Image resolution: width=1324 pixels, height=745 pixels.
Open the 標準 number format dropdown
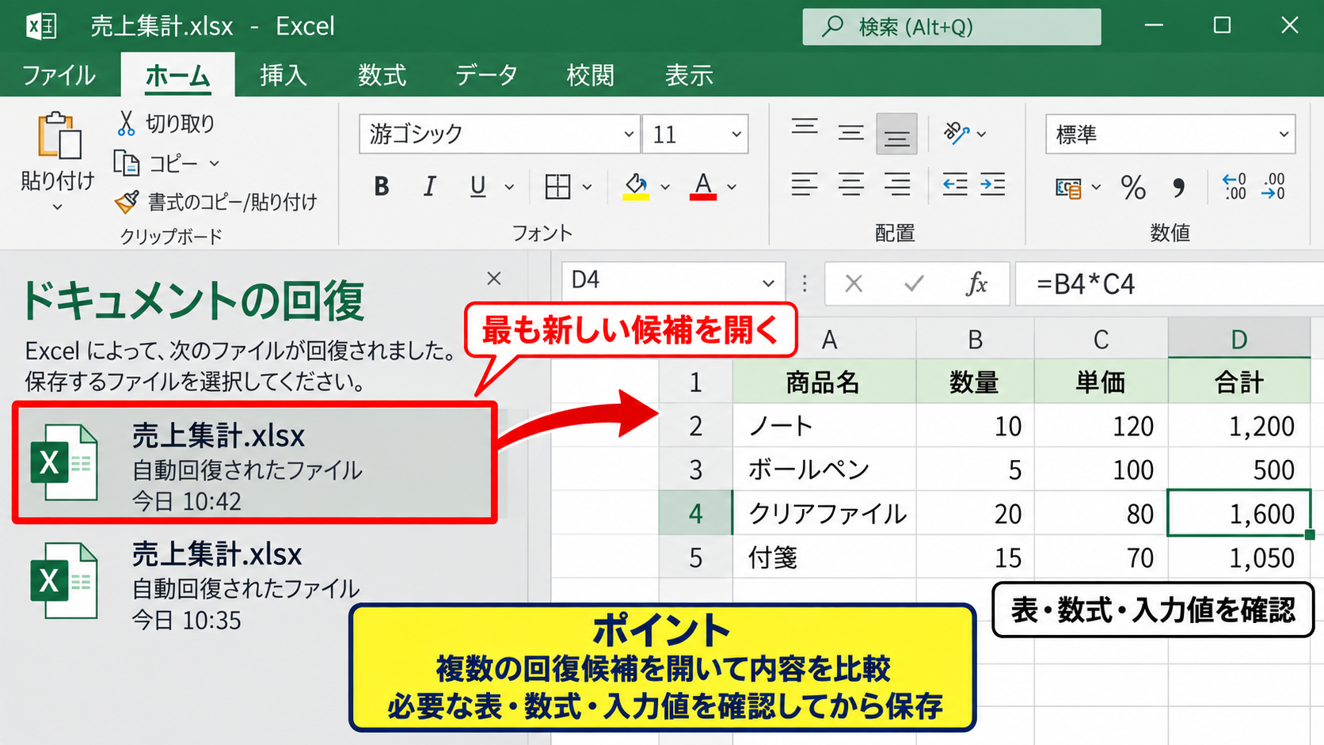click(x=1284, y=134)
